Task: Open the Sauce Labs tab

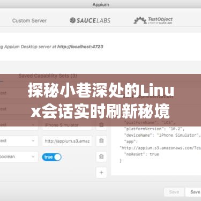Action: (x=90, y=20)
